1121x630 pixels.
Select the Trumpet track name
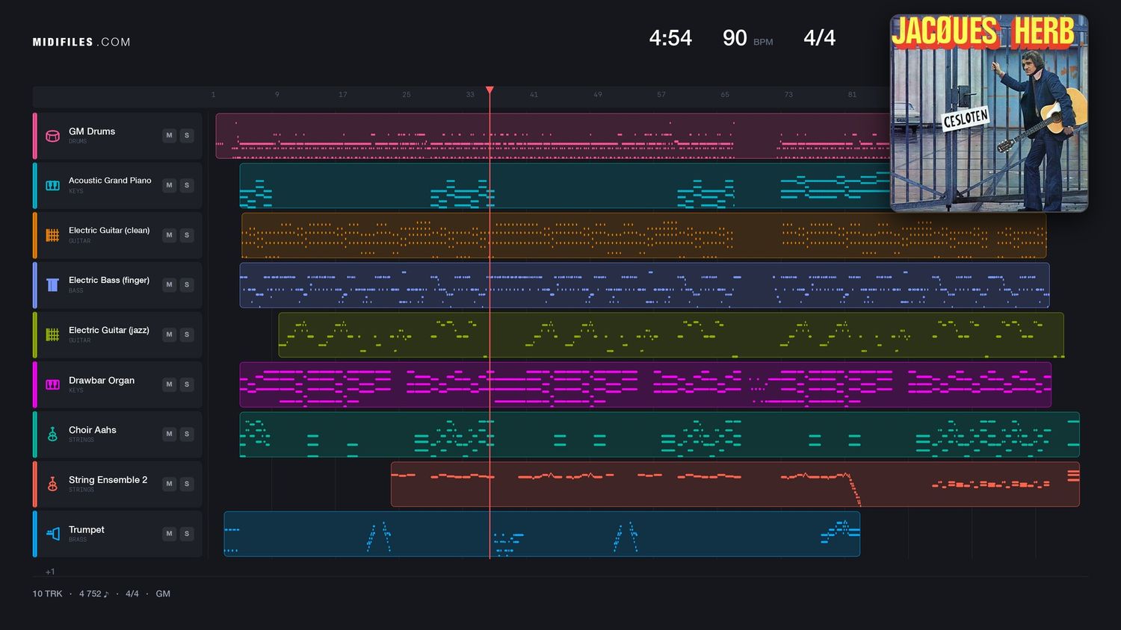click(x=87, y=530)
